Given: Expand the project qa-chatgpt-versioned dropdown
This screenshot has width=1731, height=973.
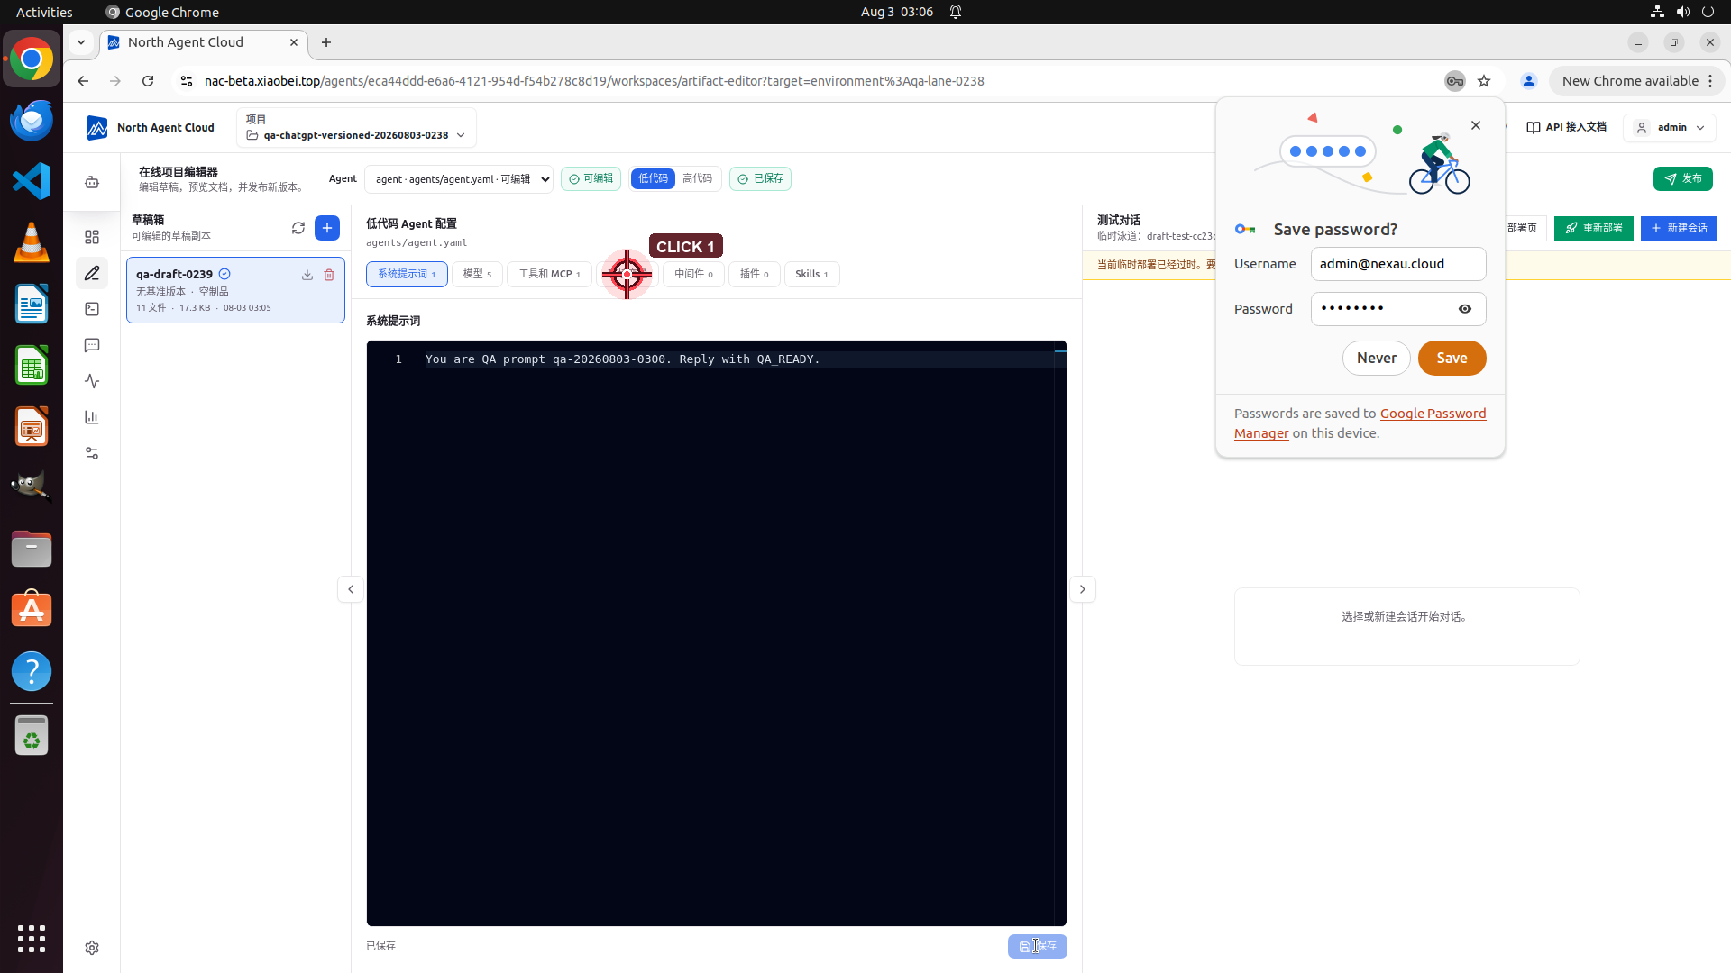Looking at the screenshot, I should coord(356,128).
